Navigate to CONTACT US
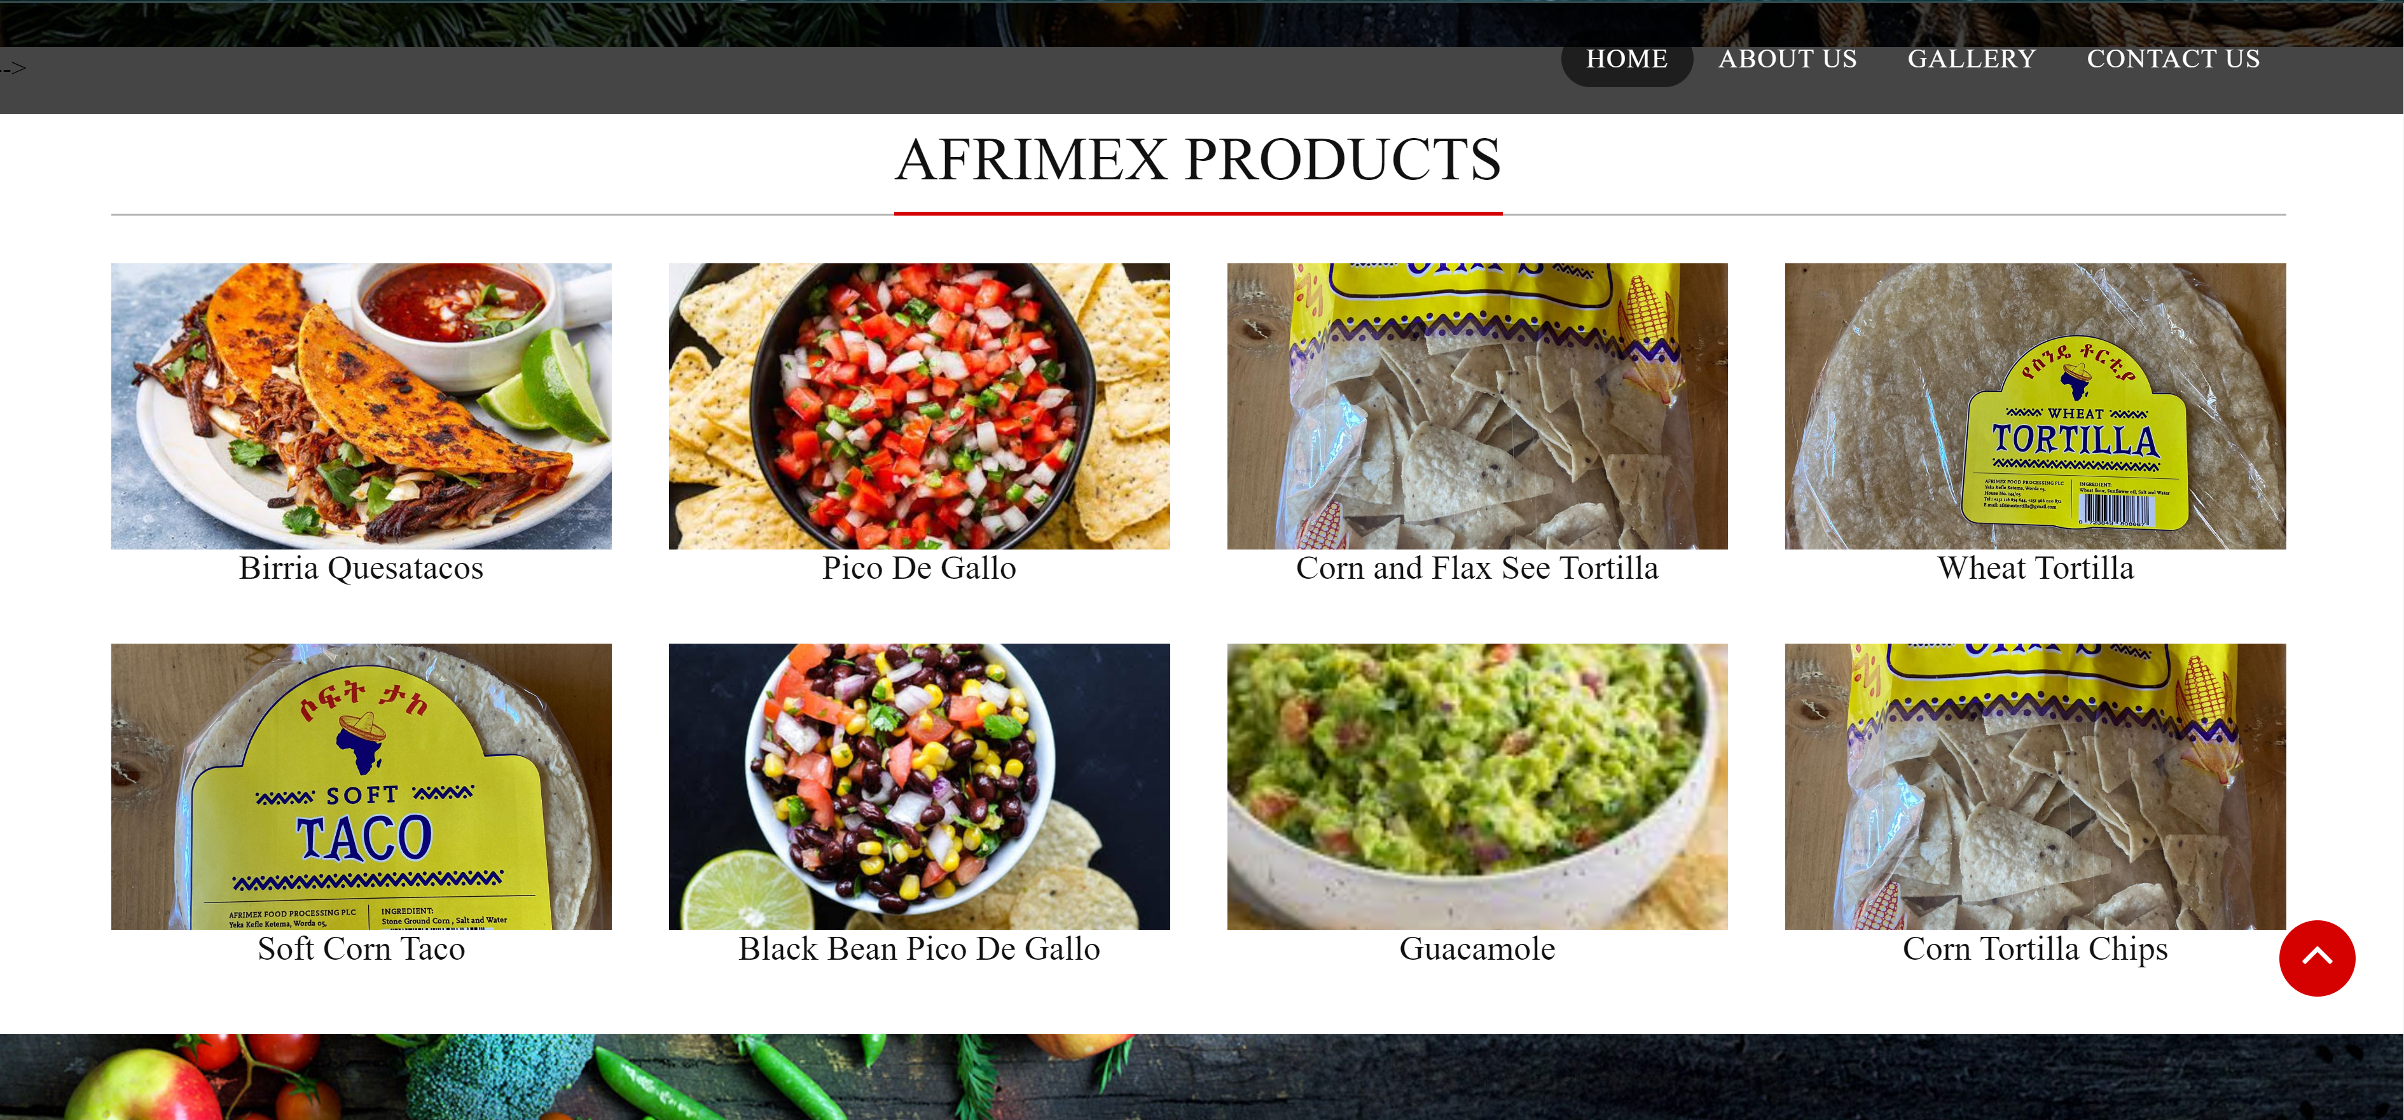The width and height of the screenshot is (2404, 1120). (x=2173, y=59)
